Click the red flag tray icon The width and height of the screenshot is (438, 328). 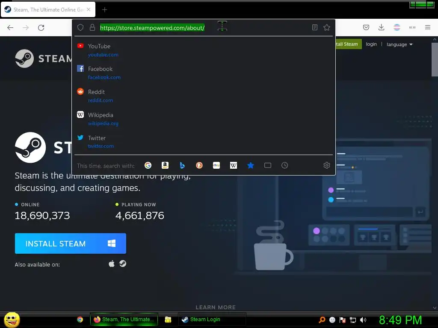tap(343, 320)
